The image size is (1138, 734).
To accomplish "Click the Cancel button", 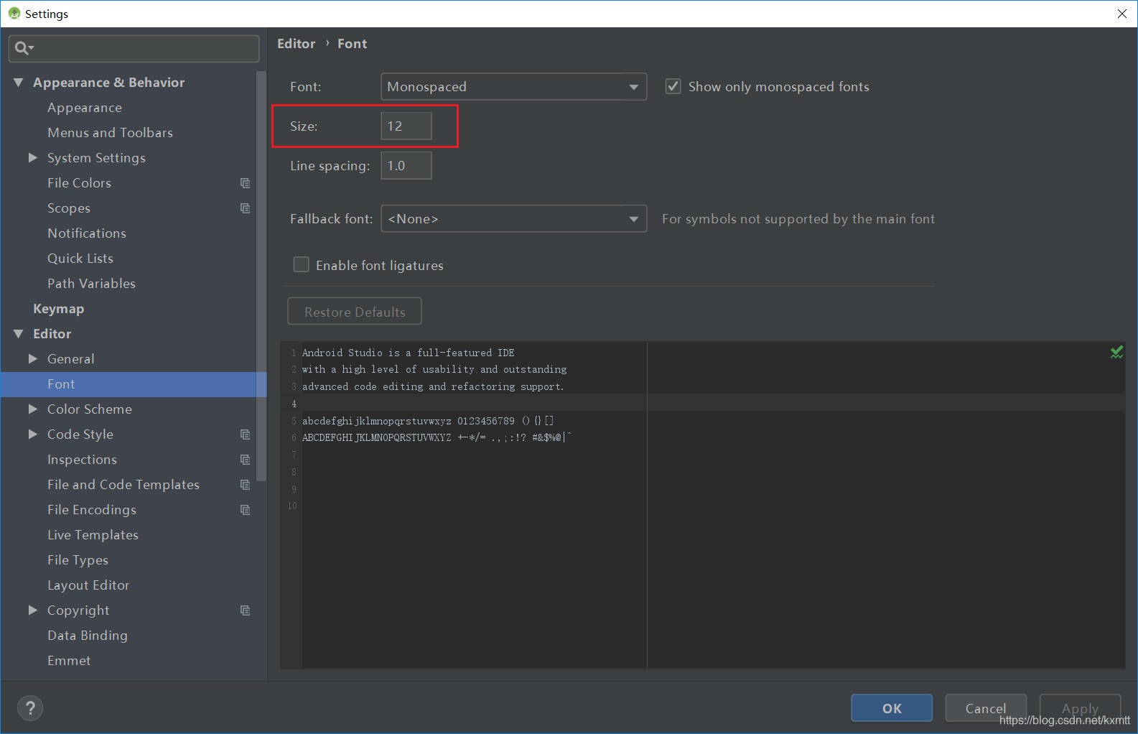I will [986, 708].
